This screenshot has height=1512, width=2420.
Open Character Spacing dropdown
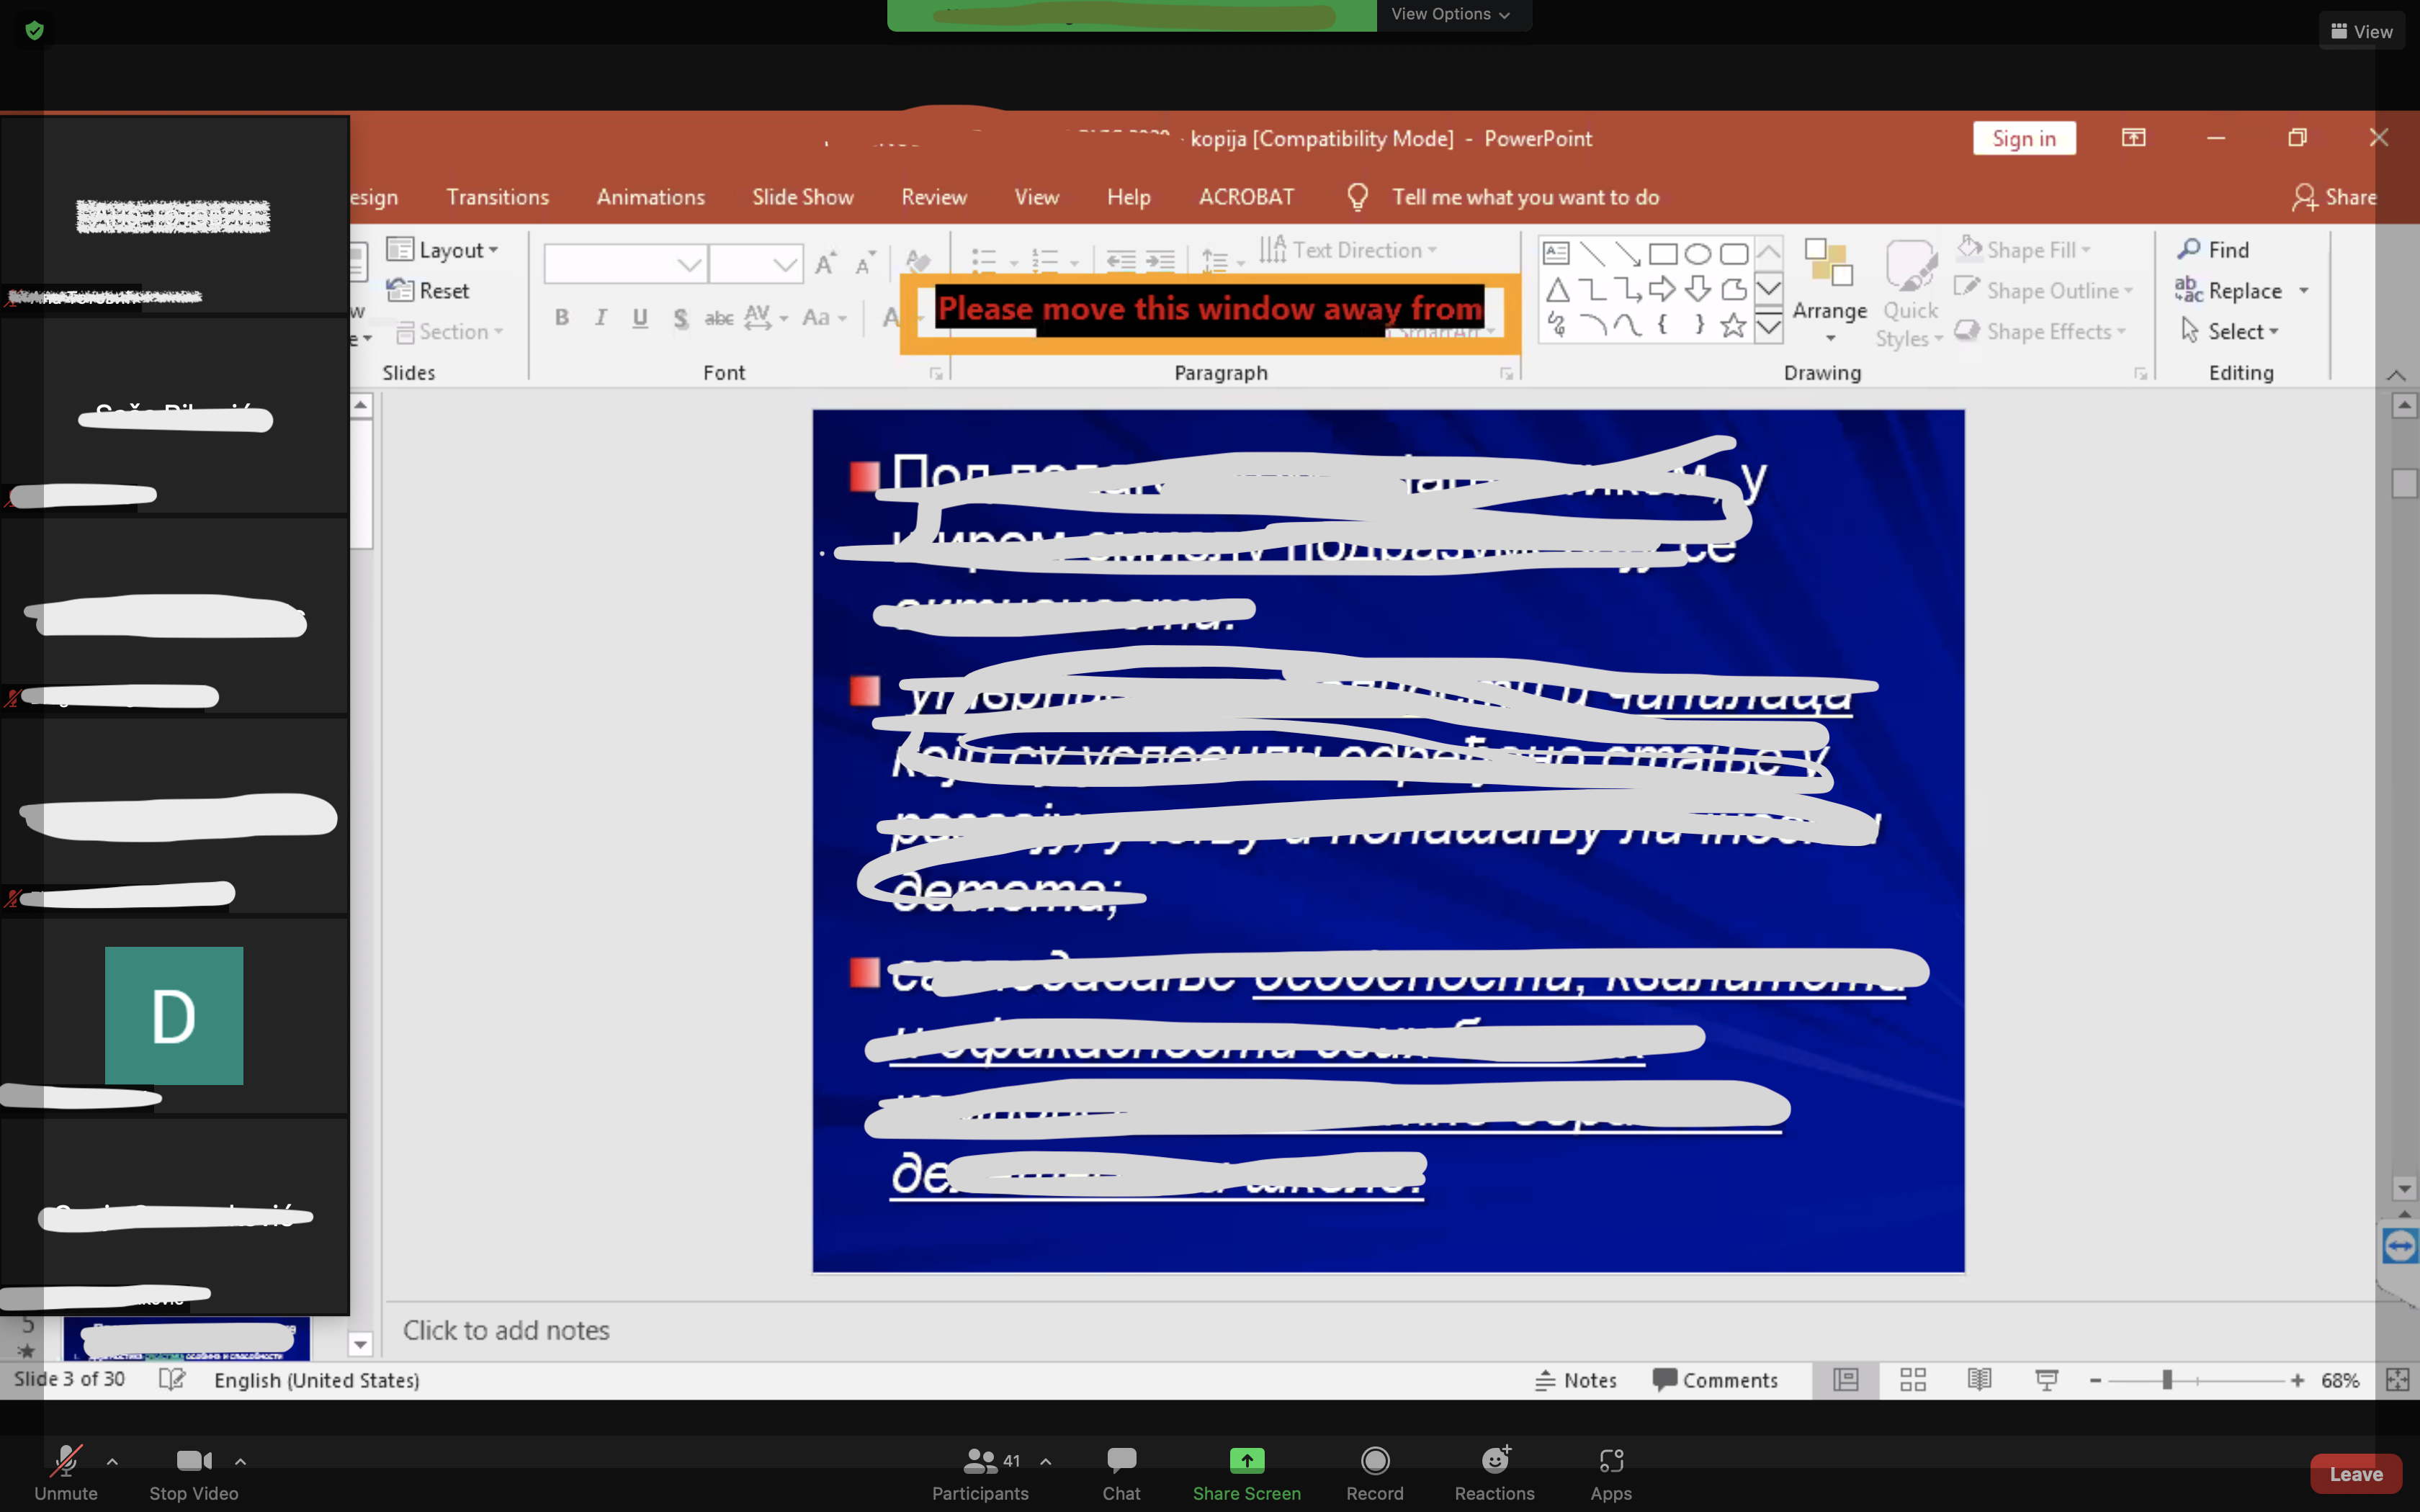tap(766, 317)
